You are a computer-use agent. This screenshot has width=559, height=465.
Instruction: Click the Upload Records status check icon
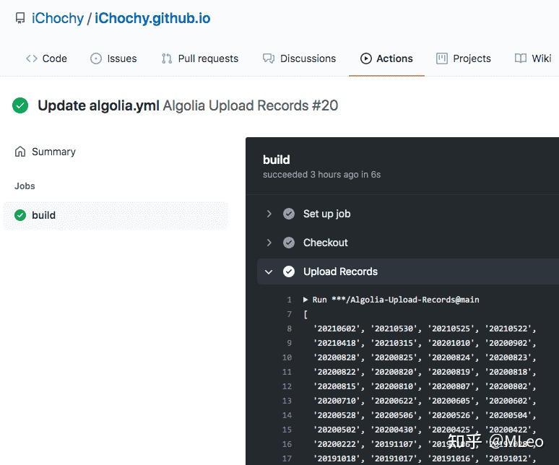tap(289, 271)
